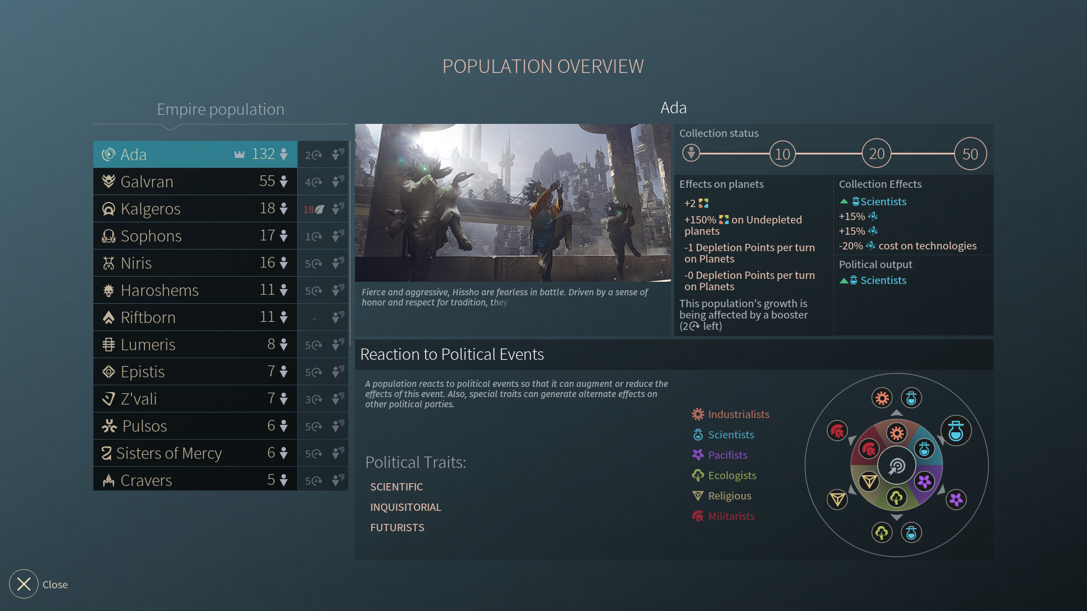Click the collection status start marker
Image resolution: width=1087 pixels, height=611 pixels.
point(691,153)
